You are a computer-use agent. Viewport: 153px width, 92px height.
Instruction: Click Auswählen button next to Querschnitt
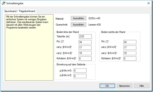click(x=78, y=24)
